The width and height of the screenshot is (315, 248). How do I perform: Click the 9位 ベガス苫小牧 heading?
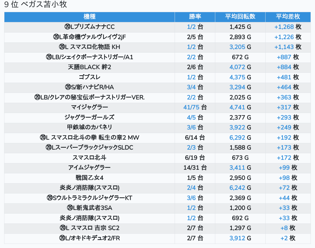[36, 5]
